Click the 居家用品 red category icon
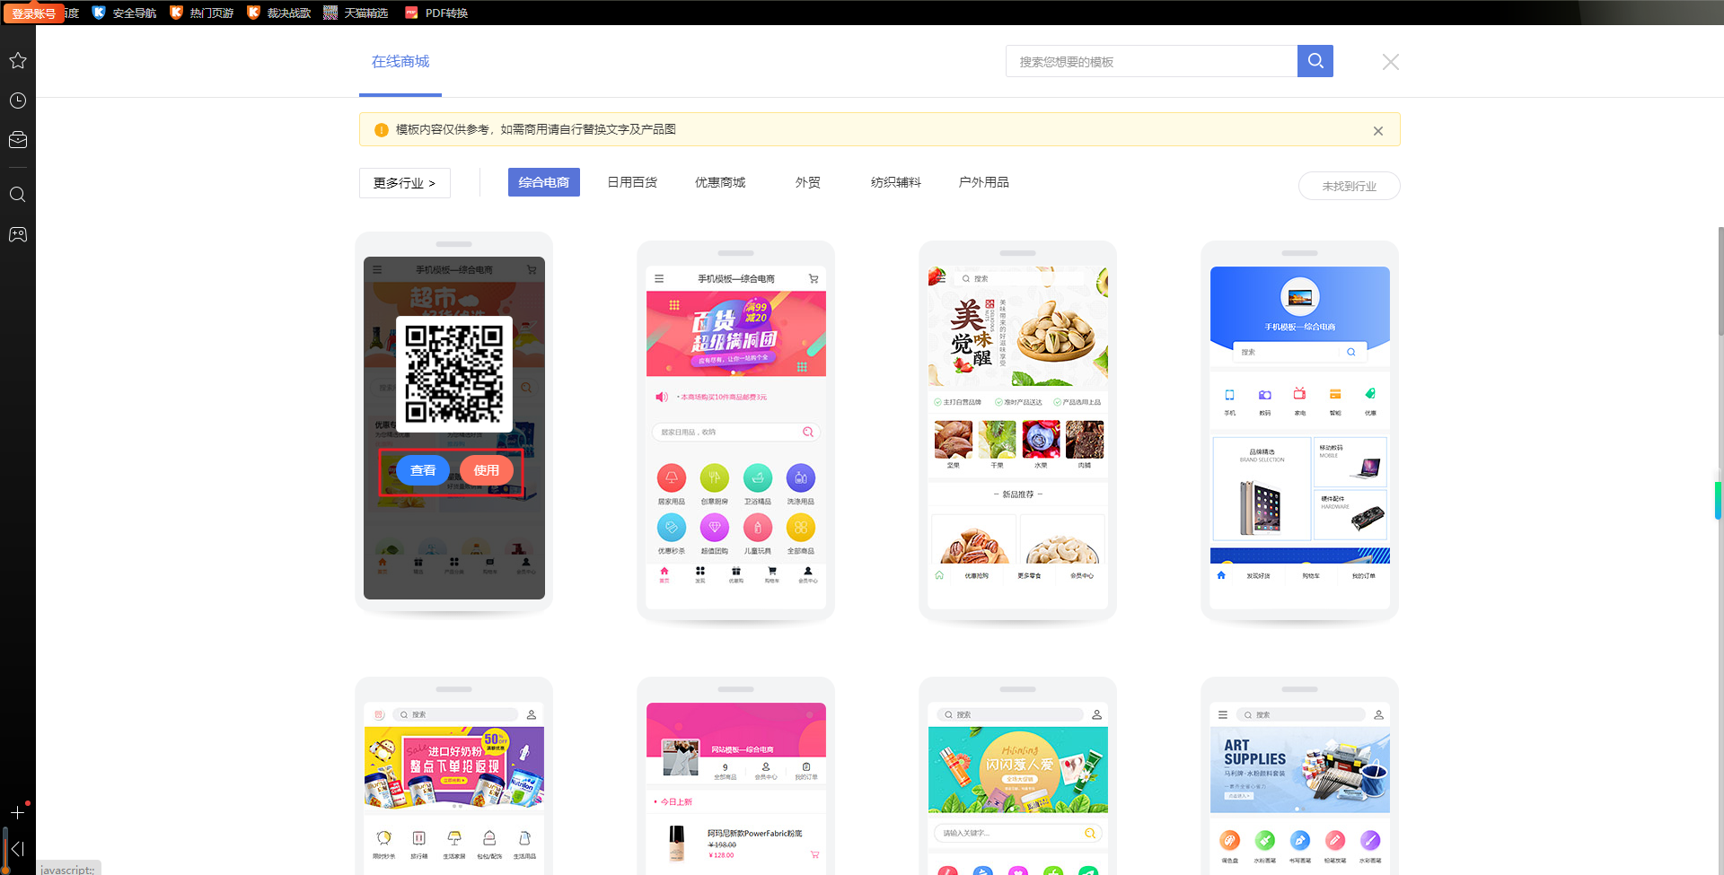The width and height of the screenshot is (1724, 875). [672, 478]
